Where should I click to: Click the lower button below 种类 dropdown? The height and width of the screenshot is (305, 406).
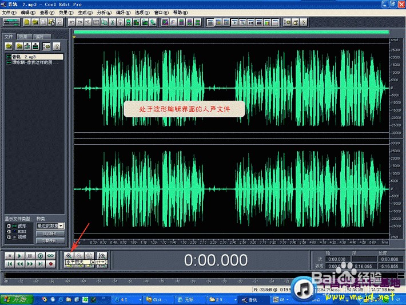click(50, 240)
